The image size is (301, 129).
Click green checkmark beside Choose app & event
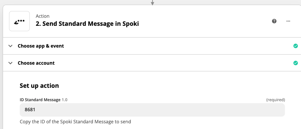[296, 46]
